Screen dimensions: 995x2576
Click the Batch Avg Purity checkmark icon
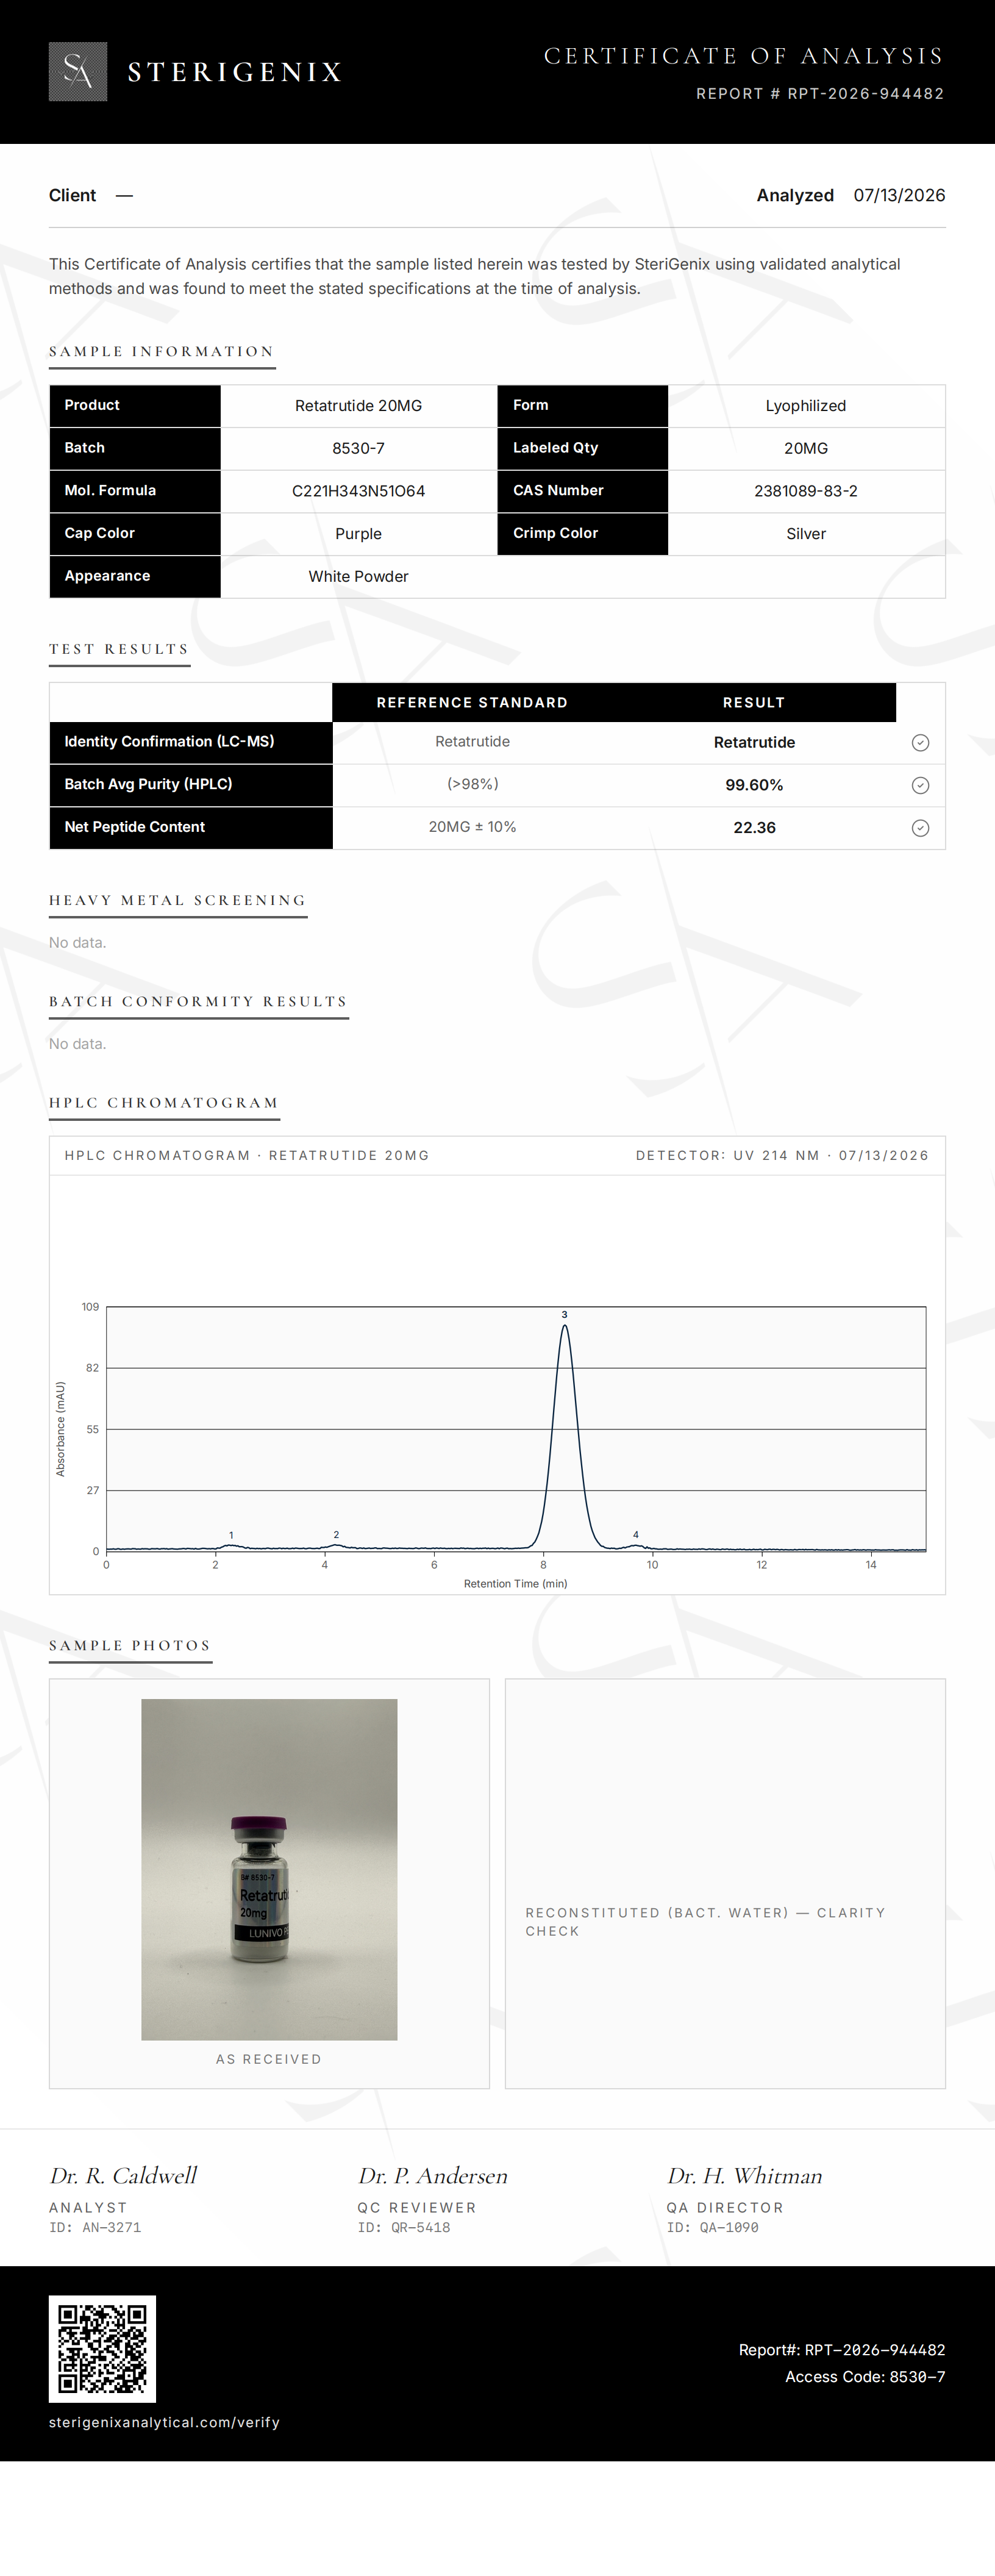pyautogui.click(x=920, y=785)
